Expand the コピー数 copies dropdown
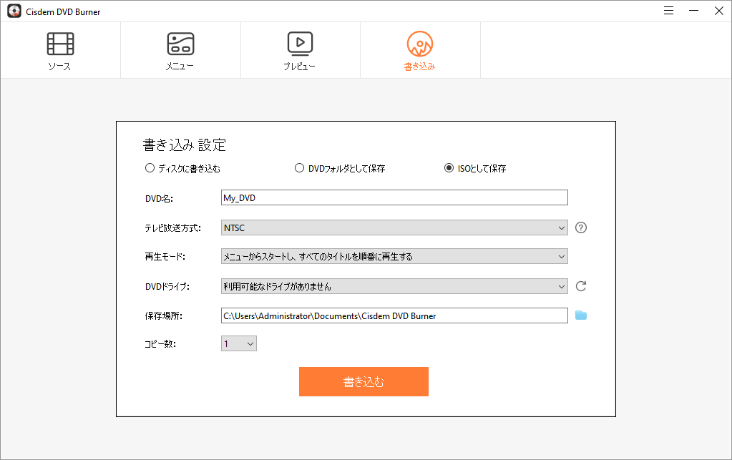The image size is (732, 460). pos(238,344)
